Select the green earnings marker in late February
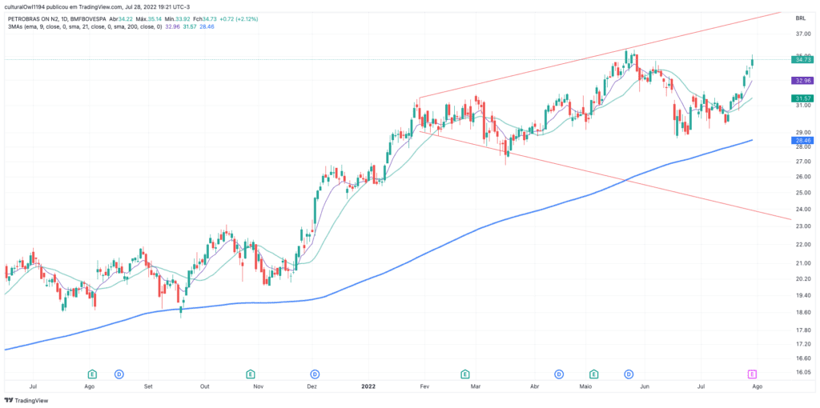 (464, 374)
